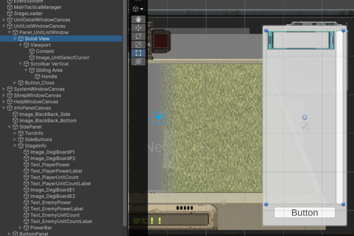Click the scroll view's vertical scrollbar in scene
Viewport: 354px width, 236px height.
[x=339, y=117]
